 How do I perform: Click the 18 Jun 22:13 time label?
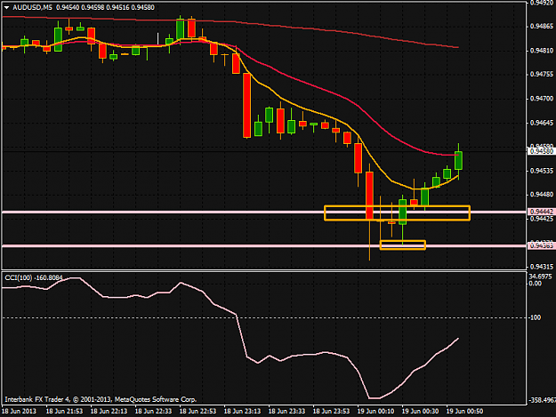click(109, 411)
